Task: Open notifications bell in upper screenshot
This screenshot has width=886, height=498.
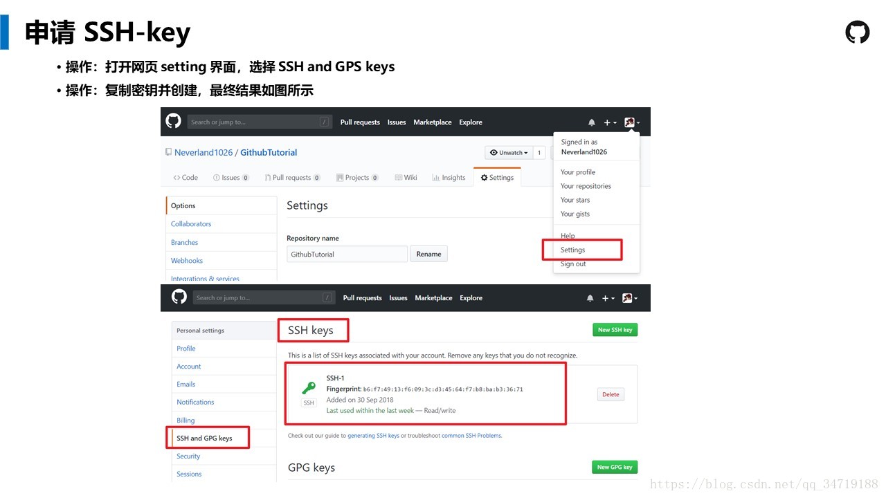Action: (x=592, y=122)
